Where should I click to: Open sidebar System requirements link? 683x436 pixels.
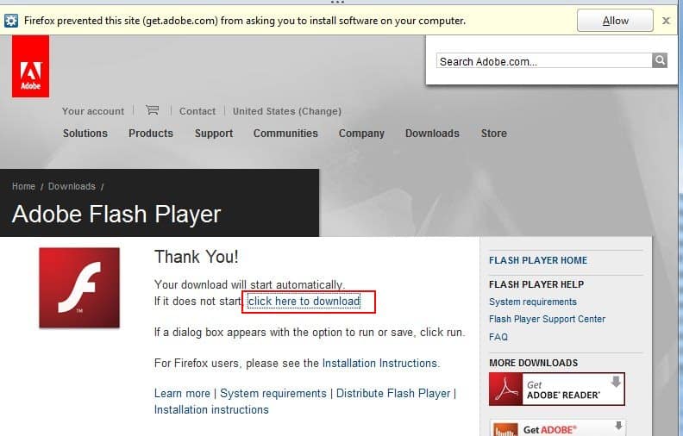pos(533,302)
